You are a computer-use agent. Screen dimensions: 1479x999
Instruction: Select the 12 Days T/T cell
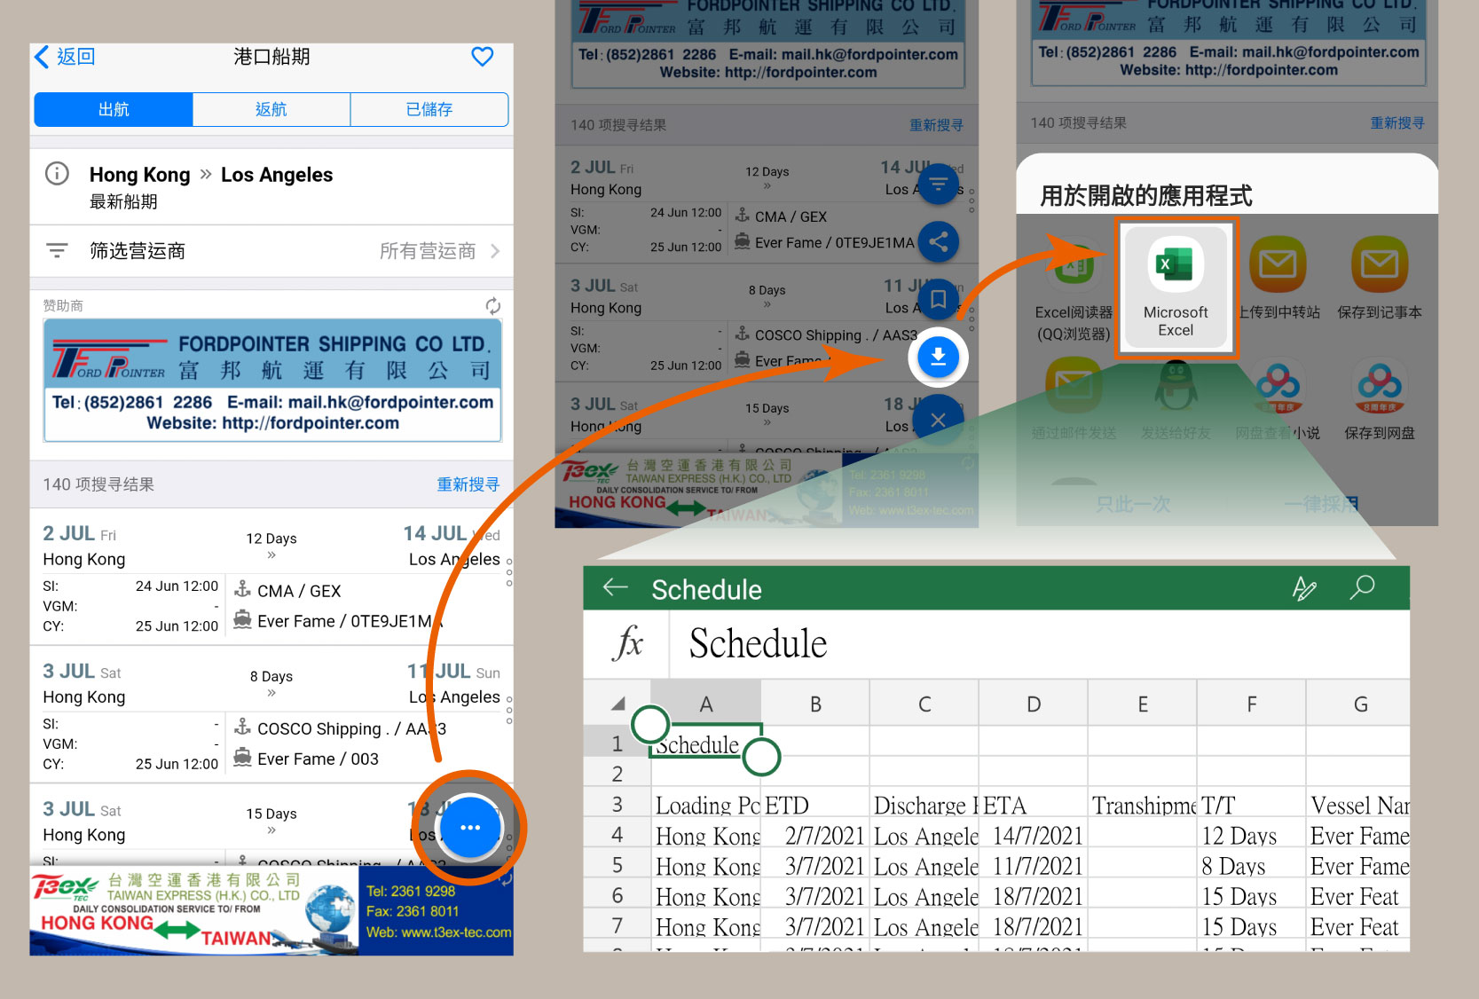tap(1251, 835)
